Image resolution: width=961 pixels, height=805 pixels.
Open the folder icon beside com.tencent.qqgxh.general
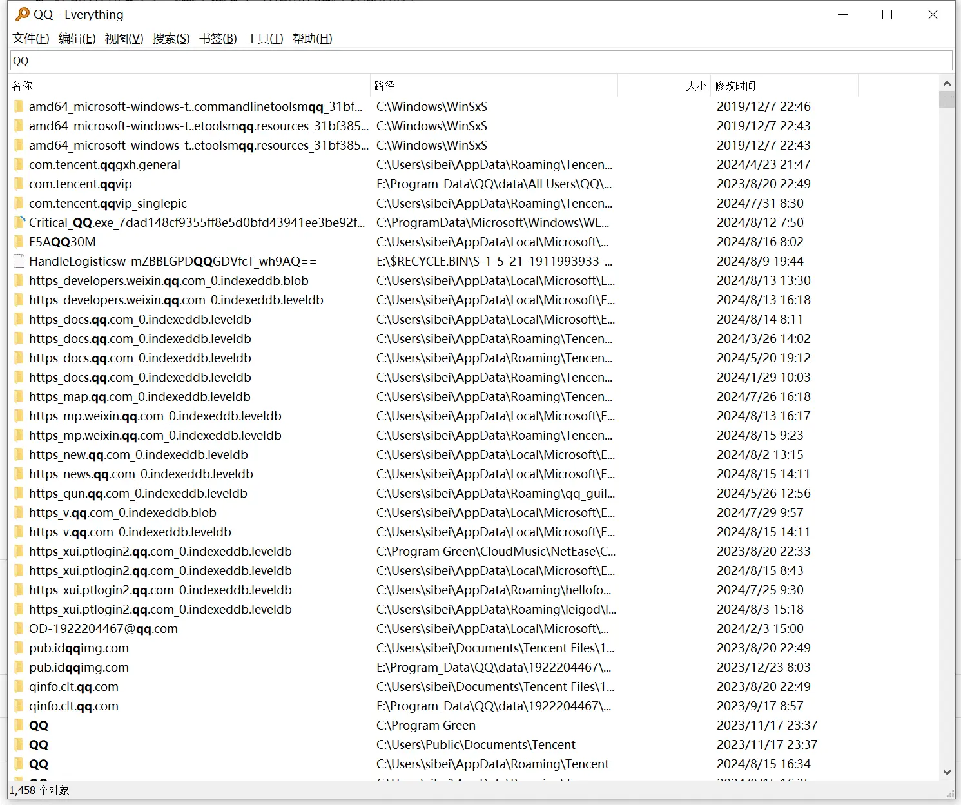[18, 164]
